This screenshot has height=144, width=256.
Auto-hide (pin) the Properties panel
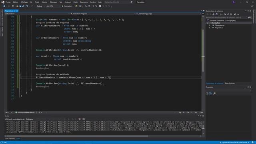pyautogui.click(x=248, y=87)
